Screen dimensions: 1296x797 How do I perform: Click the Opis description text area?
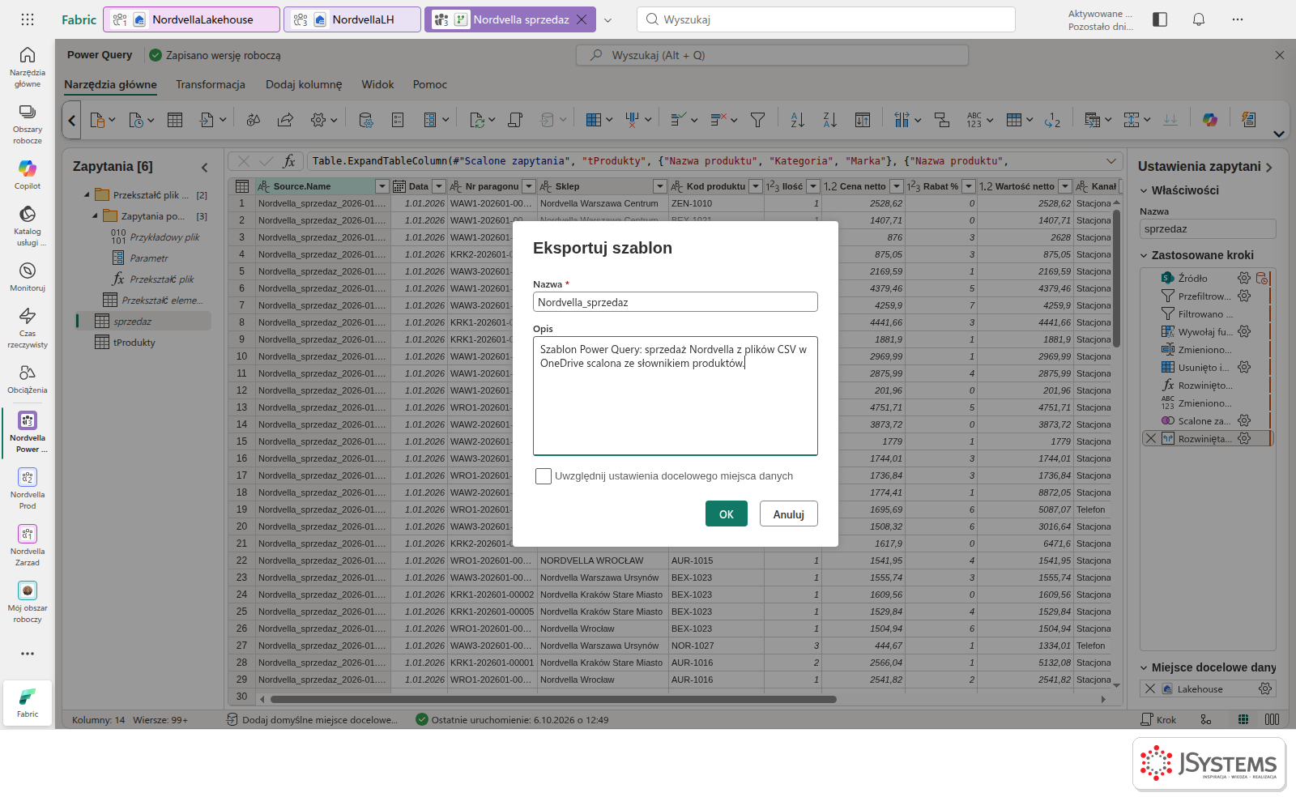coord(676,396)
